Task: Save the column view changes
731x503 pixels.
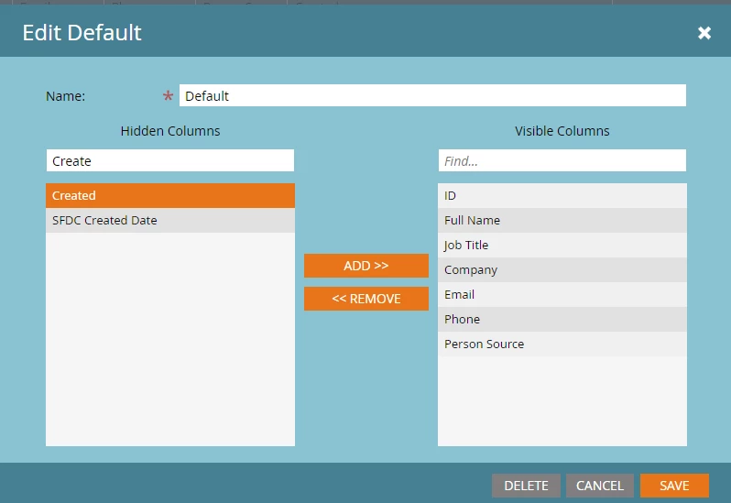Action: (674, 486)
